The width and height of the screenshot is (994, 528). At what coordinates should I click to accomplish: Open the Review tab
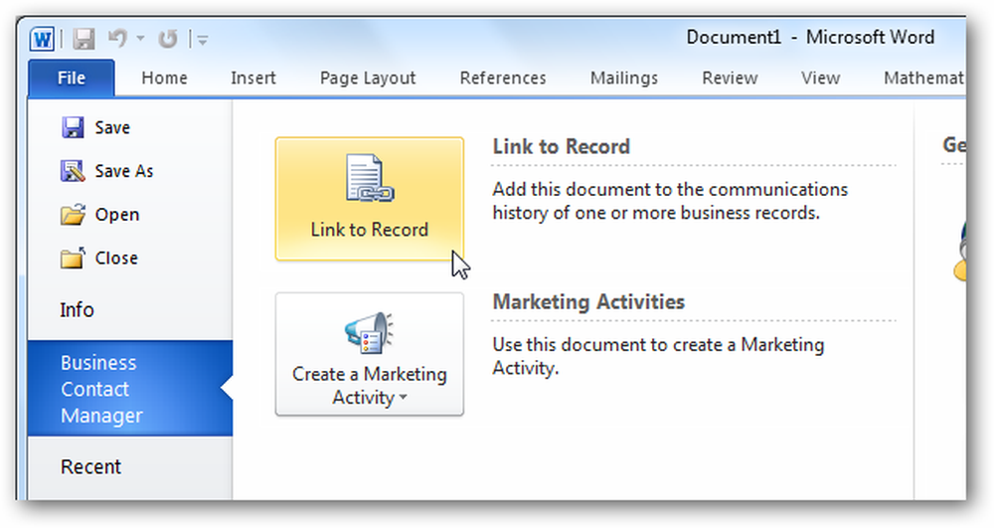pyautogui.click(x=730, y=78)
